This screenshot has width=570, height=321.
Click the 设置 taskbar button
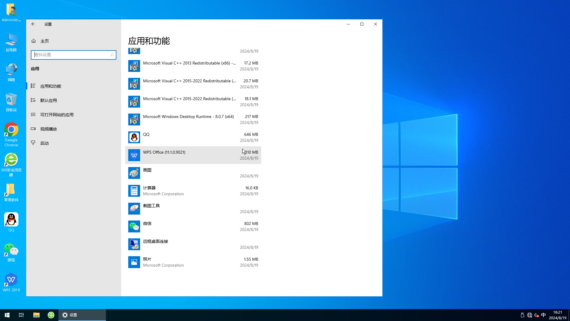[82, 315]
